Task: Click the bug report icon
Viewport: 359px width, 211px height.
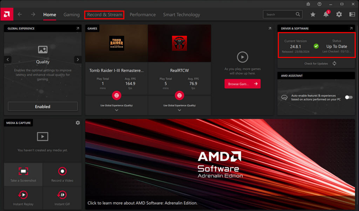Action: click(308, 4)
